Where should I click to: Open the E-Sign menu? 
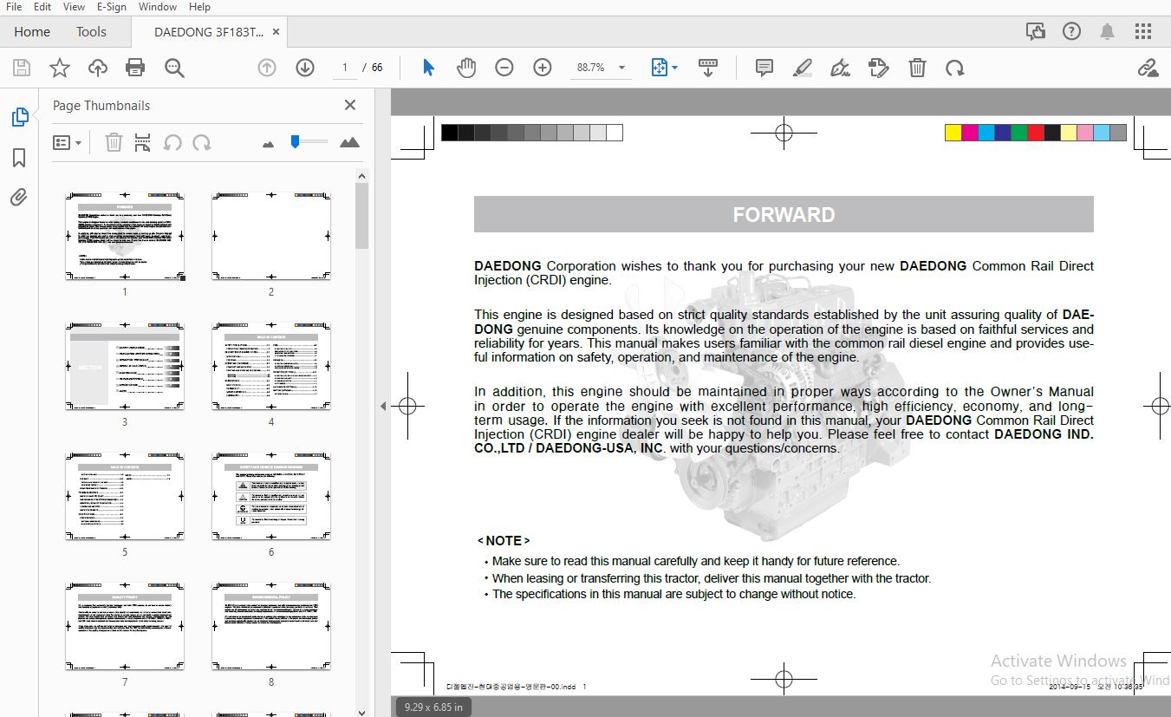click(111, 7)
